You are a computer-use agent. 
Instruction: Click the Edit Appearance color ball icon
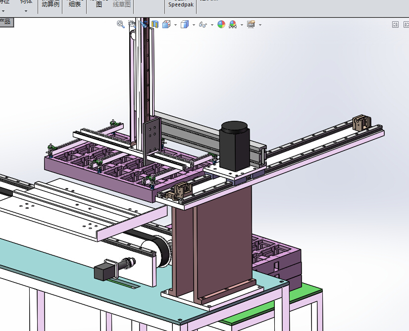pos(221,24)
